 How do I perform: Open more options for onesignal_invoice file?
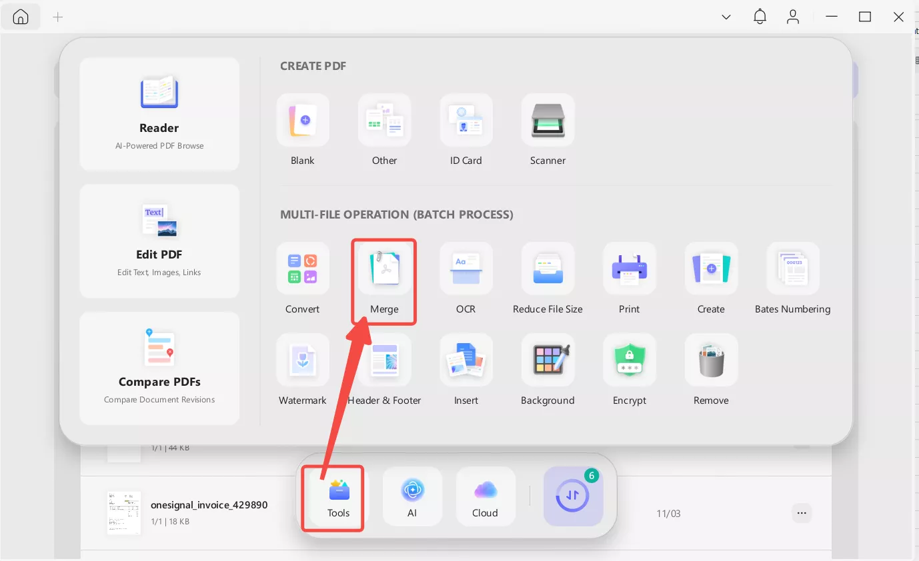pyautogui.click(x=802, y=513)
